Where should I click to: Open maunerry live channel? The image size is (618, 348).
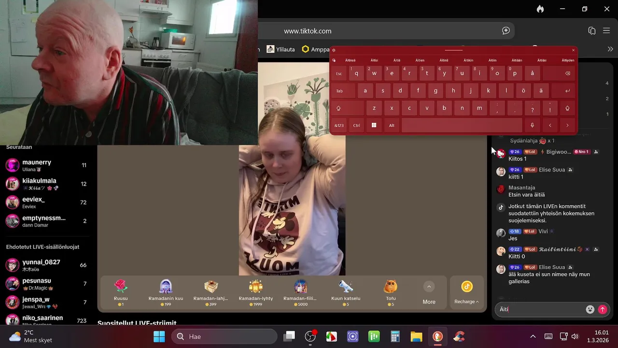[46, 165]
